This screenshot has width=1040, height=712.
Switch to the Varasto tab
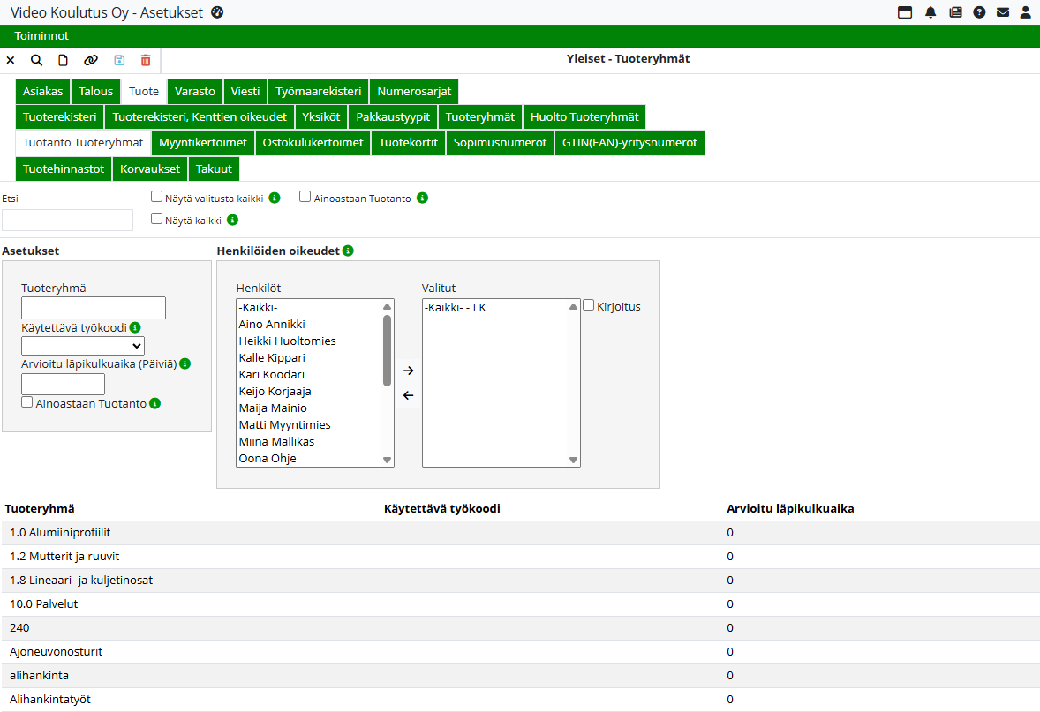pyautogui.click(x=194, y=92)
